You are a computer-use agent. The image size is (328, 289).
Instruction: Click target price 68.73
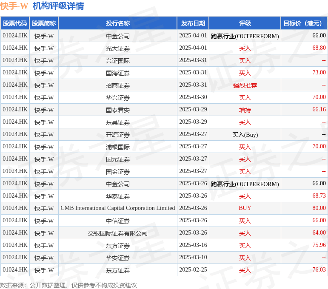point(319,196)
